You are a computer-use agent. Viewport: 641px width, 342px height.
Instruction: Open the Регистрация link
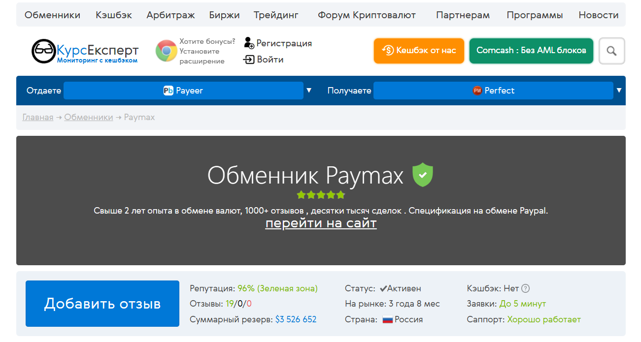point(284,43)
